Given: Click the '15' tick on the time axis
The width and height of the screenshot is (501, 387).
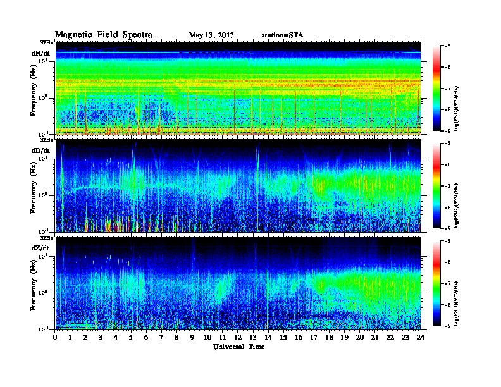Looking at the screenshot, I should coord(283,338).
